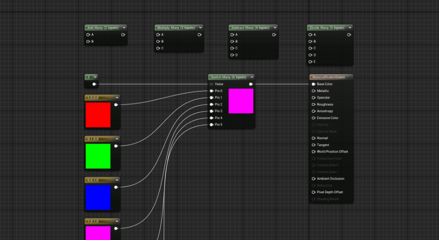
Task: Collapse the Switch Many node preview
Action: [251, 77]
